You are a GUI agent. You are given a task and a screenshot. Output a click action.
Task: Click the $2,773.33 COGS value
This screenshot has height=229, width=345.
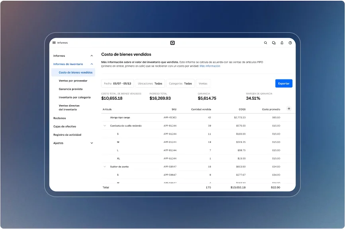pos(240,117)
